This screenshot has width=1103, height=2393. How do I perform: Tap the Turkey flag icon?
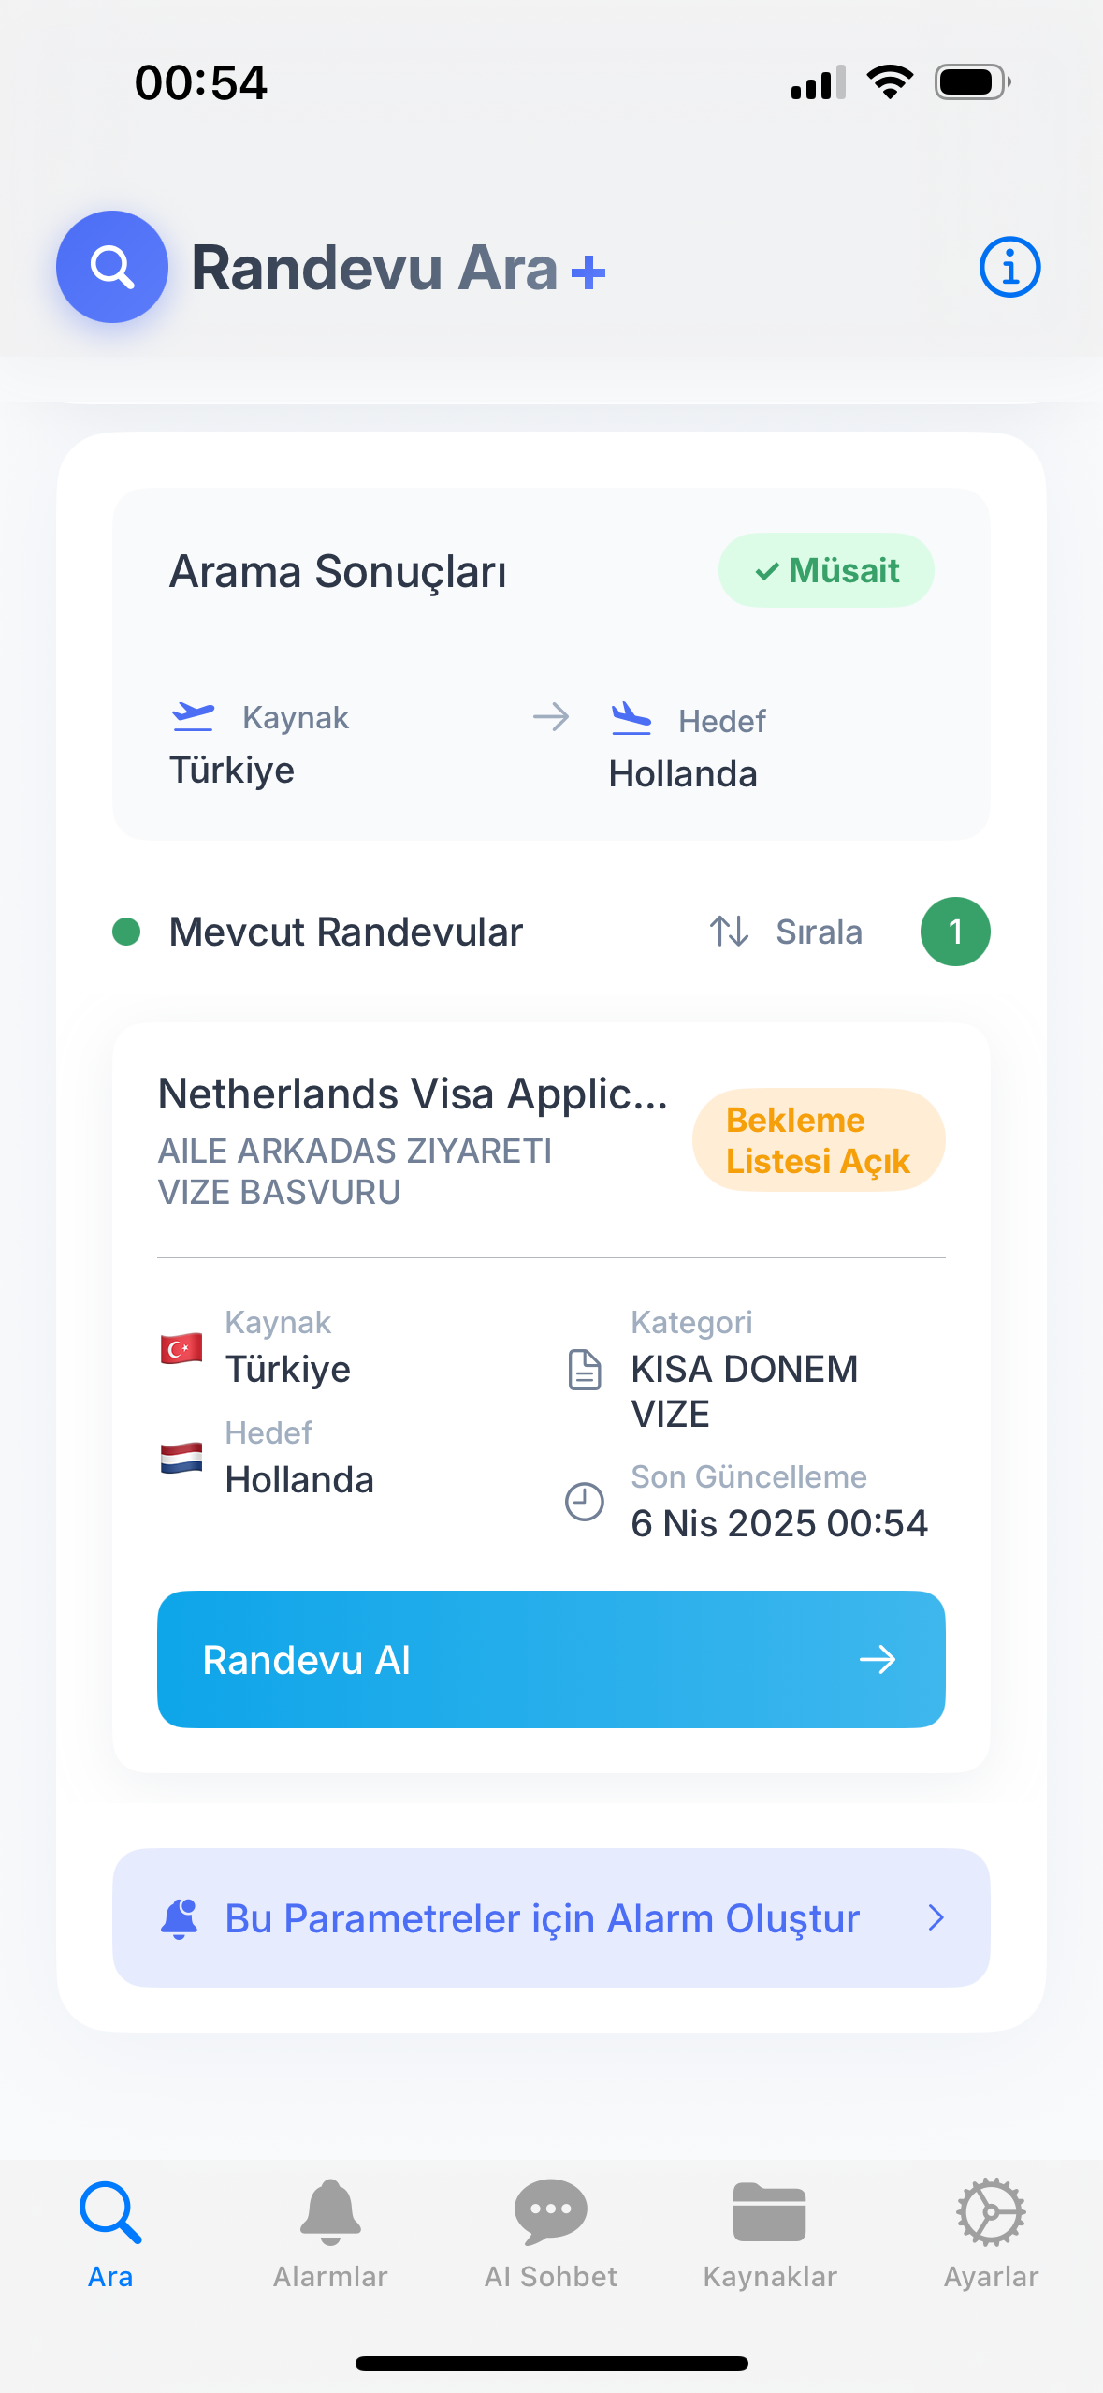181,1348
